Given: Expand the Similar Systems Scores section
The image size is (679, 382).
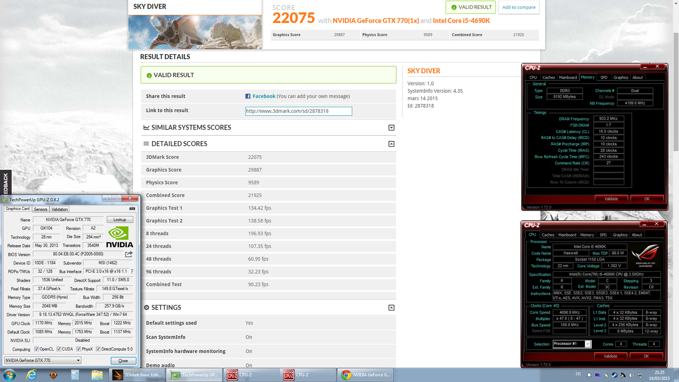Looking at the screenshot, I should 391,128.
